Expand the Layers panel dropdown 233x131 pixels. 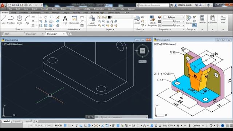(110, 29)
